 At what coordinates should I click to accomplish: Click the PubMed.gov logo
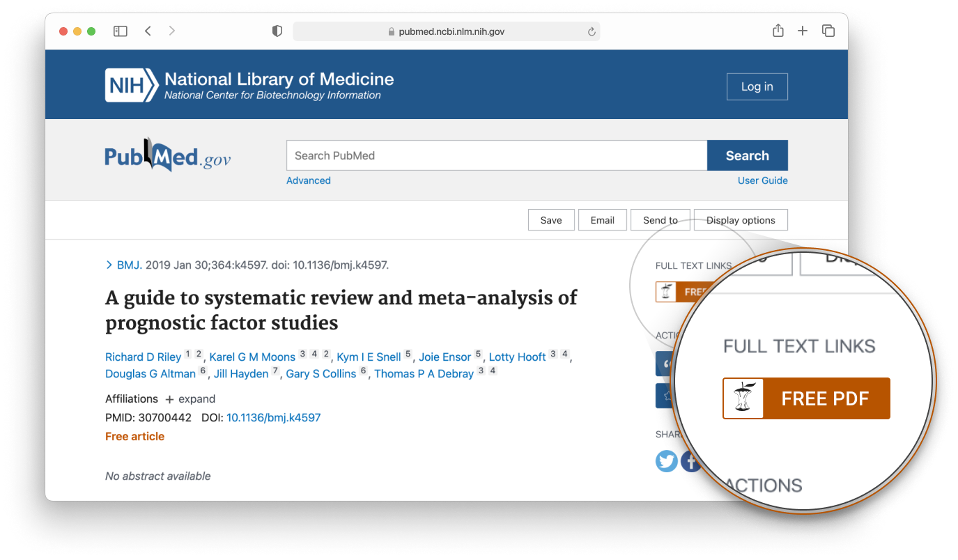click(167, 155)
